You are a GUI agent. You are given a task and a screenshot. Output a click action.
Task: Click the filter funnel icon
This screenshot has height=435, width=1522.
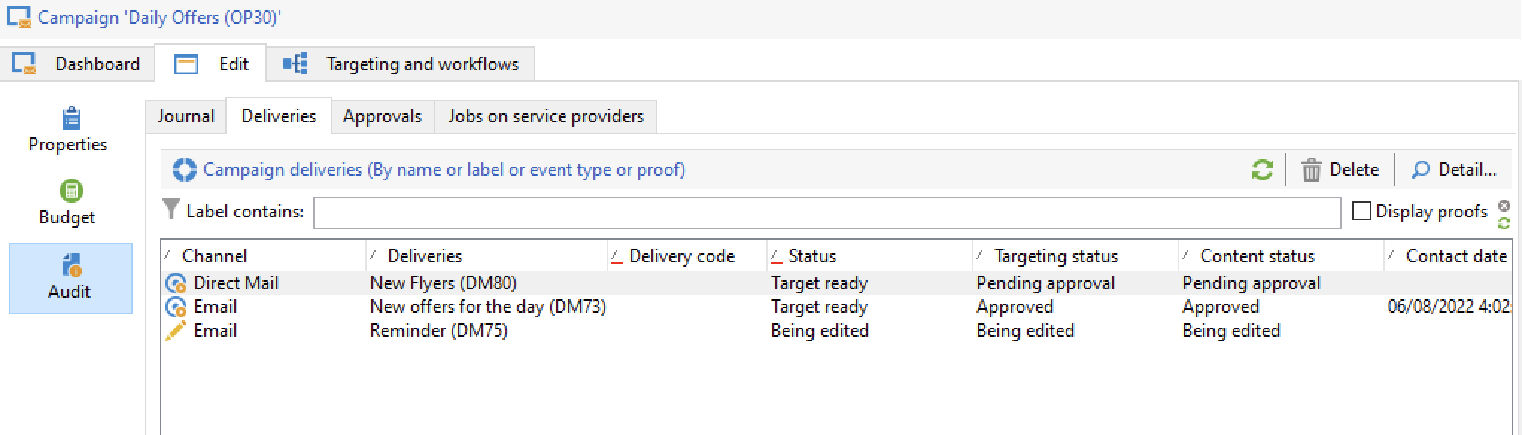[x=171, y=210]
